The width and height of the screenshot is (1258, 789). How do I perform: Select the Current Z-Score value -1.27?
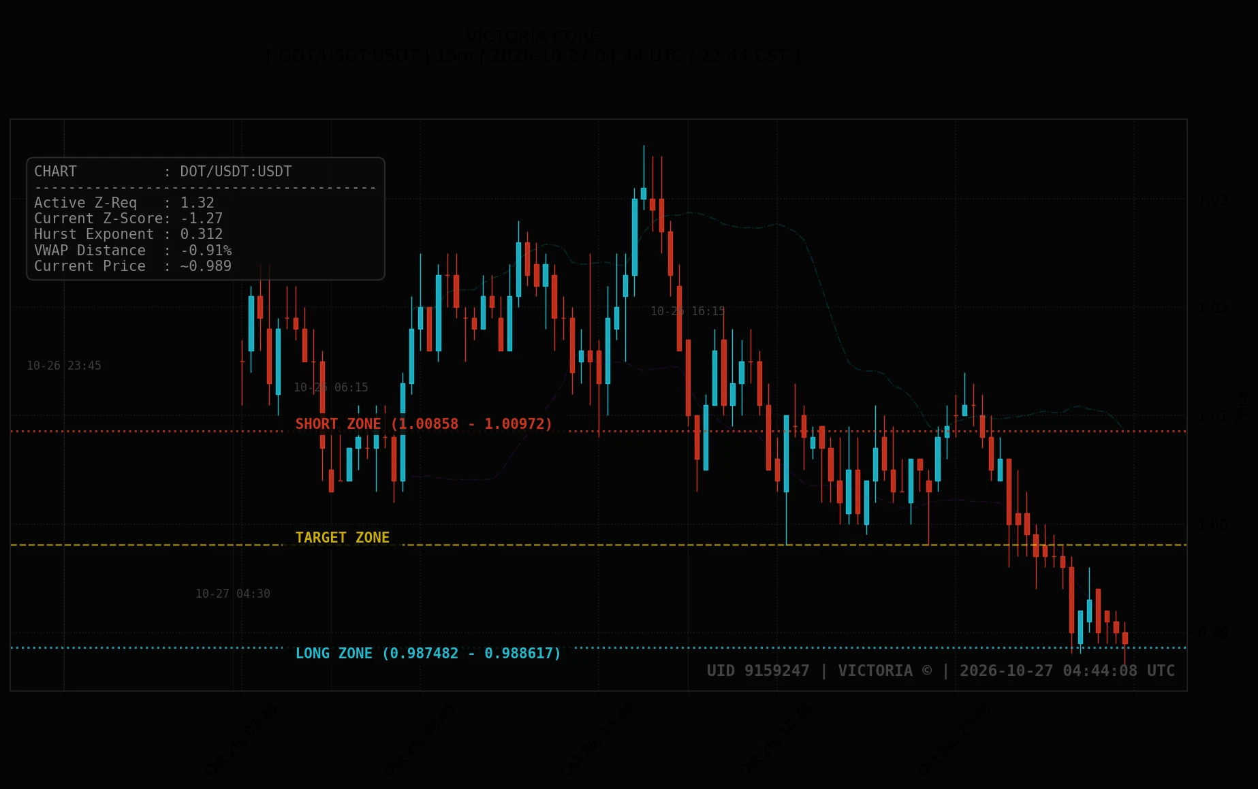pyautogui.click(x=202, y=219)
